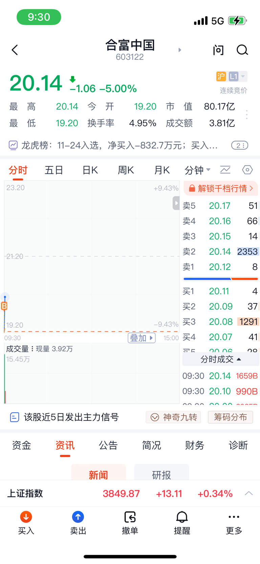
Task: Select 卖2 price 20.14 row
Action: 220,252
